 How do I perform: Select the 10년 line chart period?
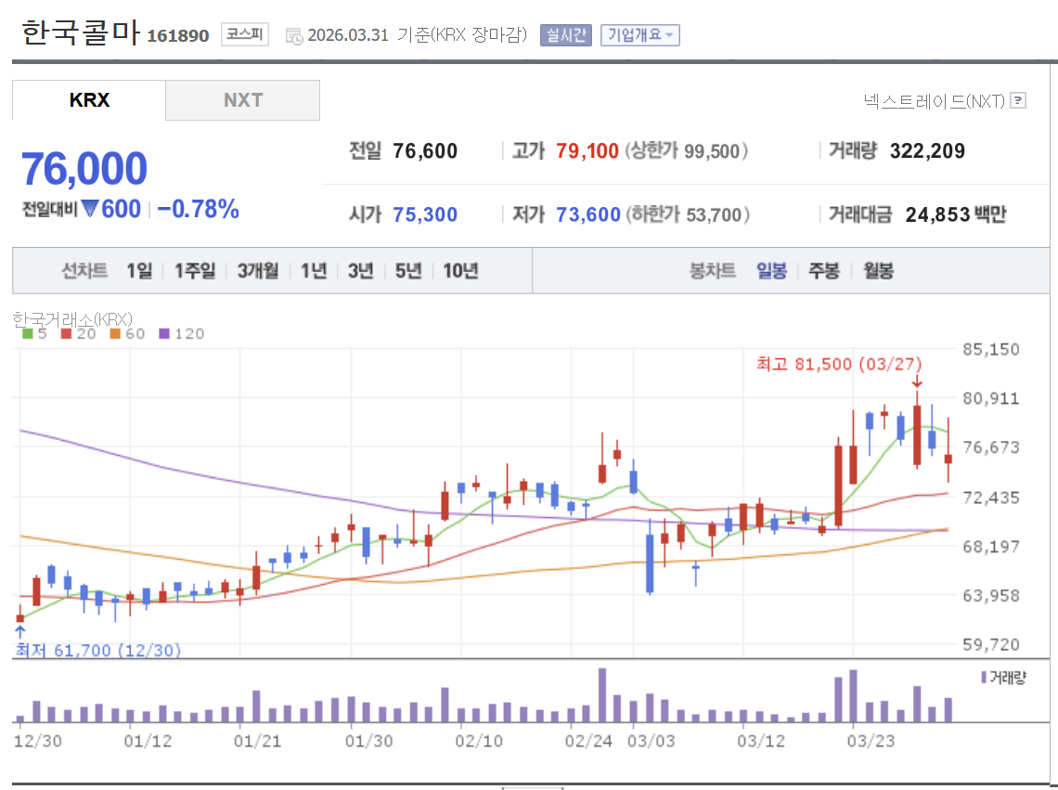(460, 271)
